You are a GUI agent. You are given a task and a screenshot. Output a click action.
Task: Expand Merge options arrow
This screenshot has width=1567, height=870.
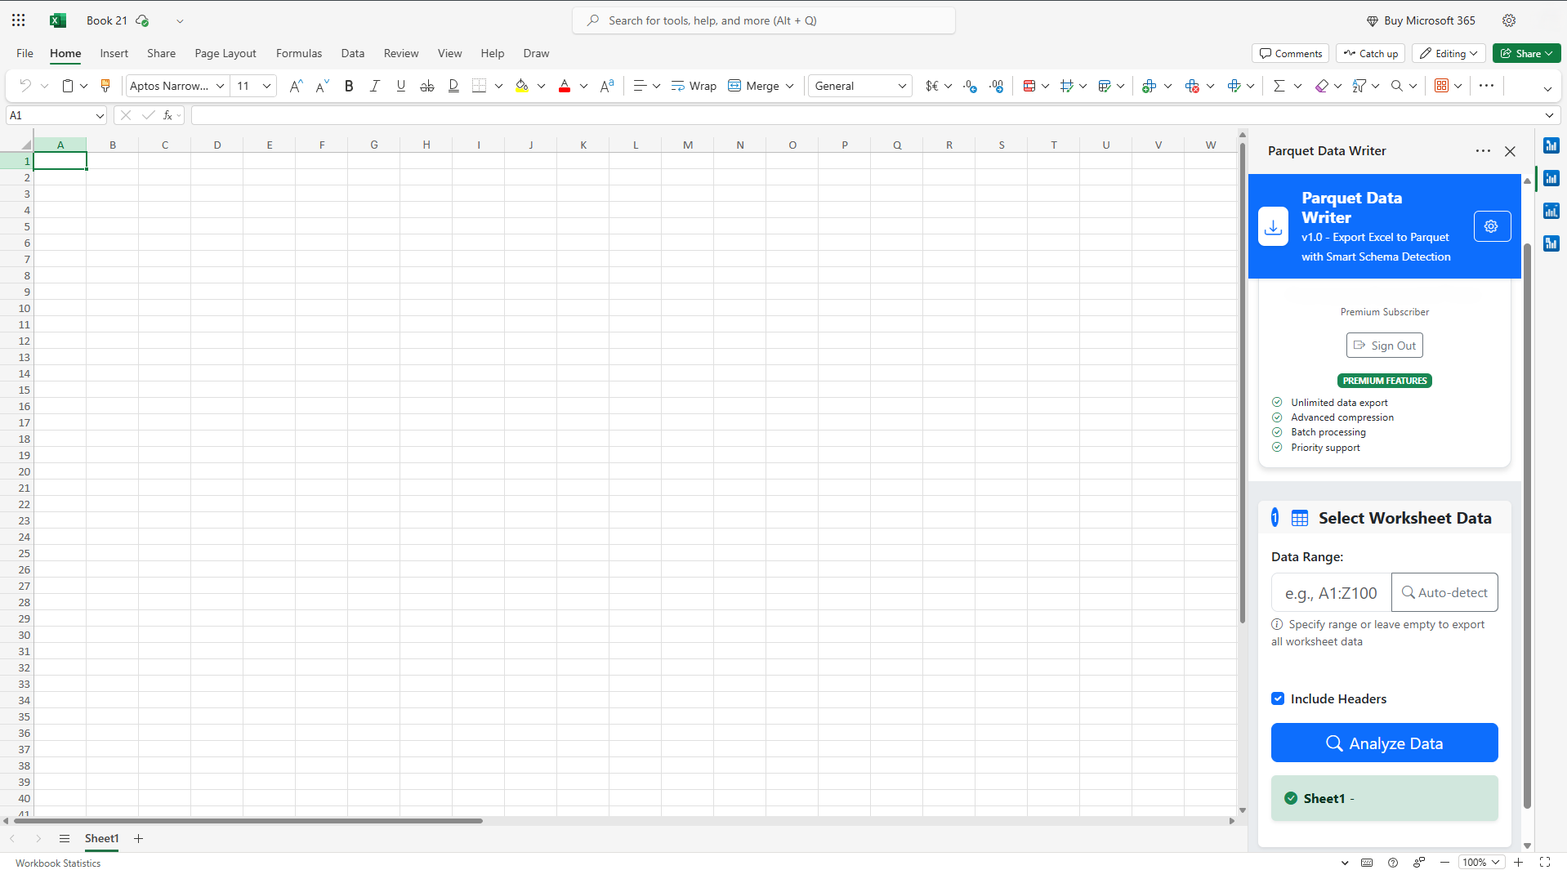click(x=789, y=86)
